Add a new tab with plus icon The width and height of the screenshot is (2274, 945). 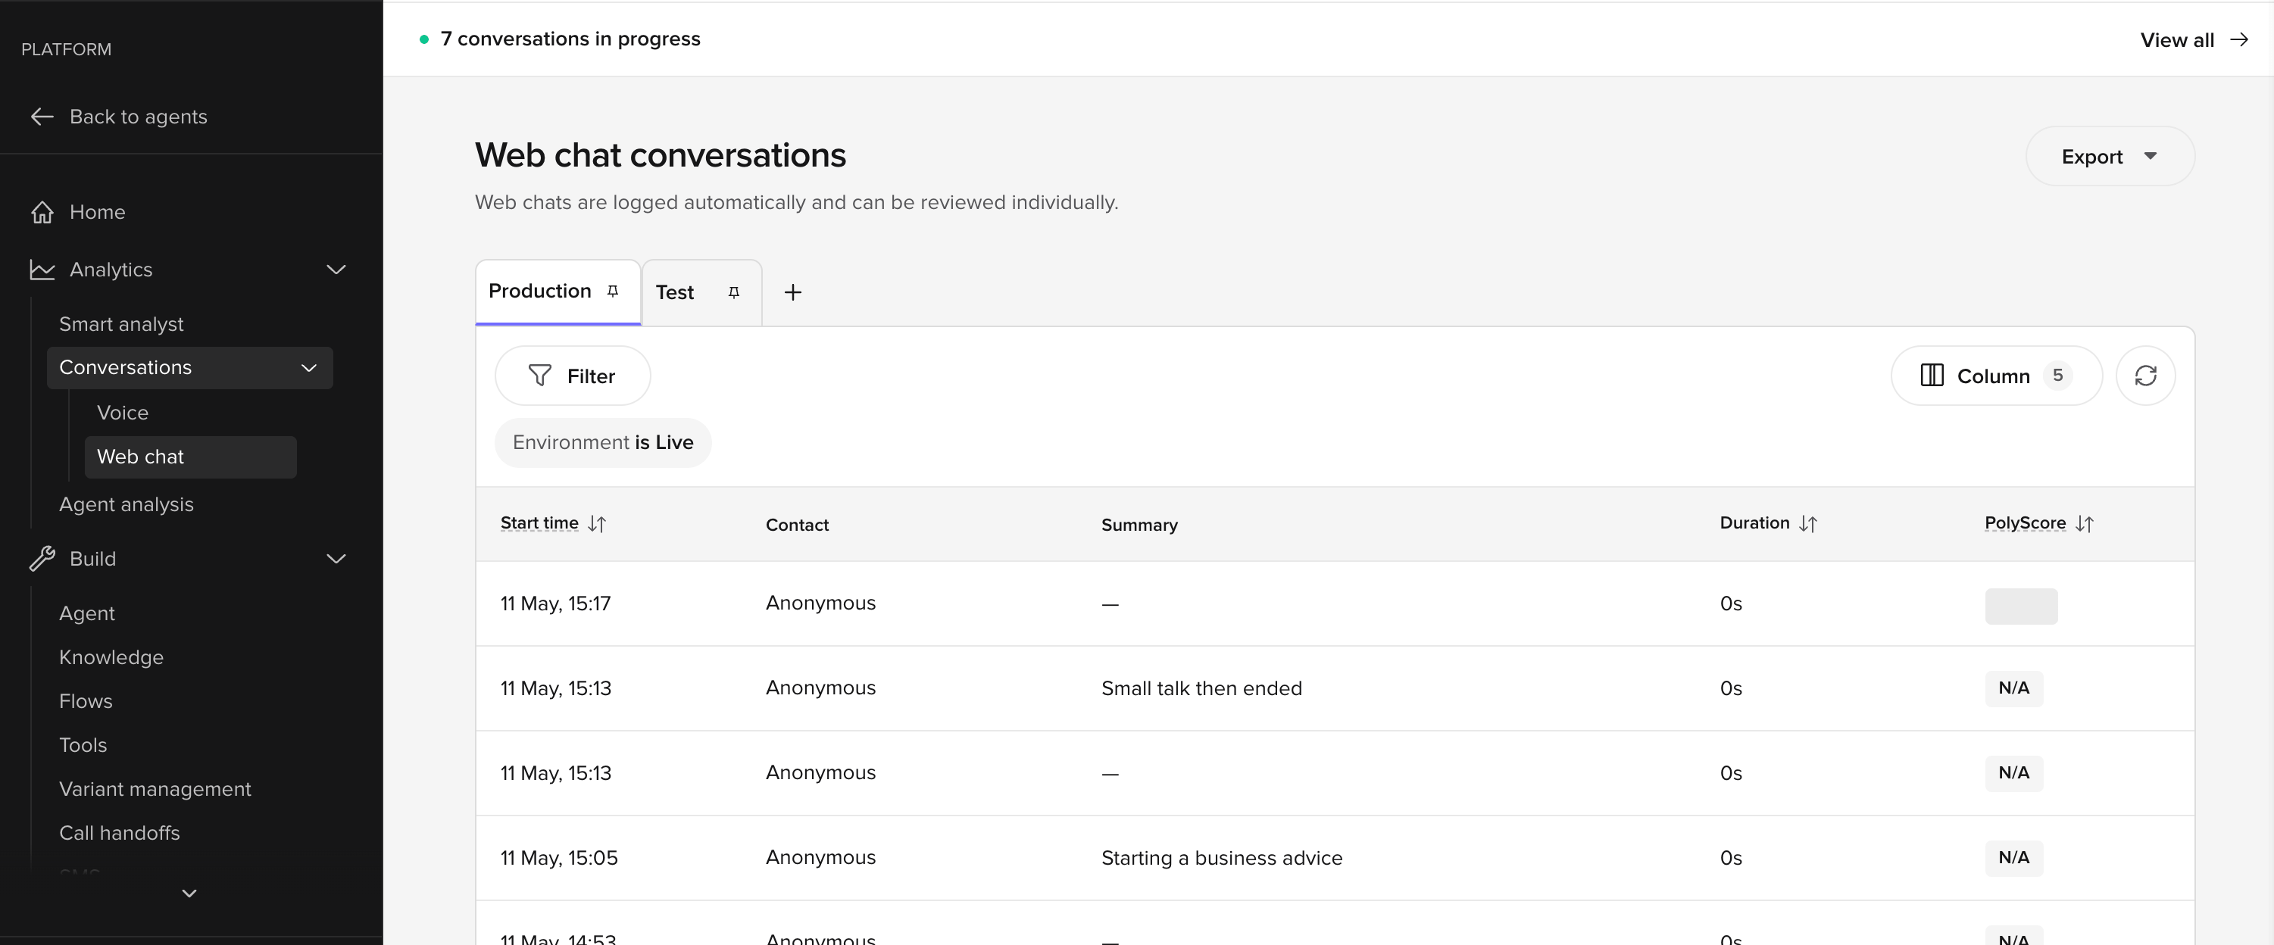click(x=793, y=292)
